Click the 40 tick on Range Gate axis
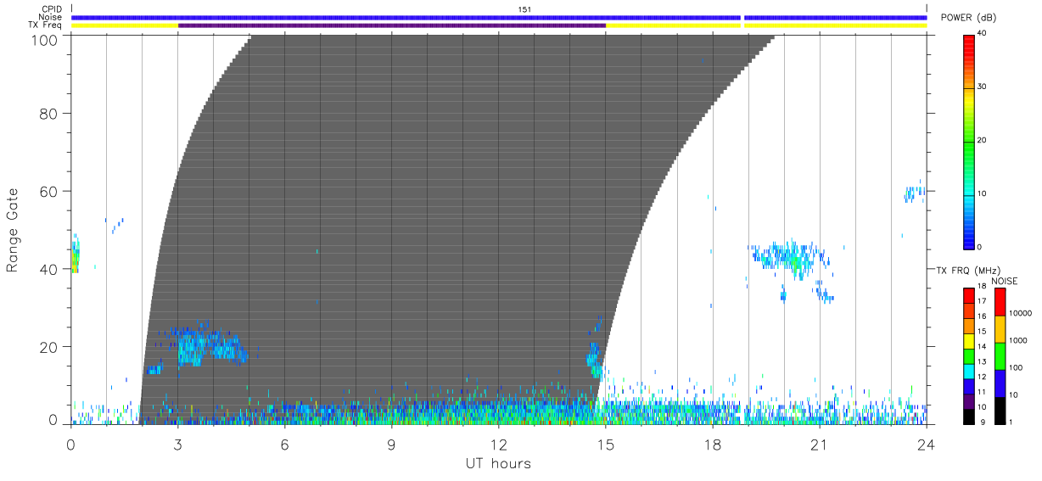This screenshot has height=481, width=1042. click(49, 269)
